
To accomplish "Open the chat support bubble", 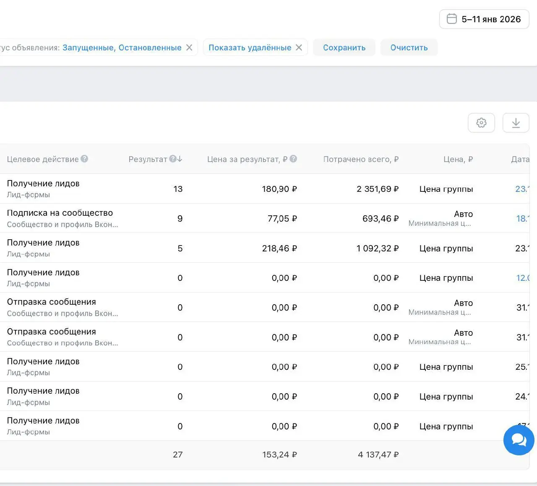I will coord(519,440).
